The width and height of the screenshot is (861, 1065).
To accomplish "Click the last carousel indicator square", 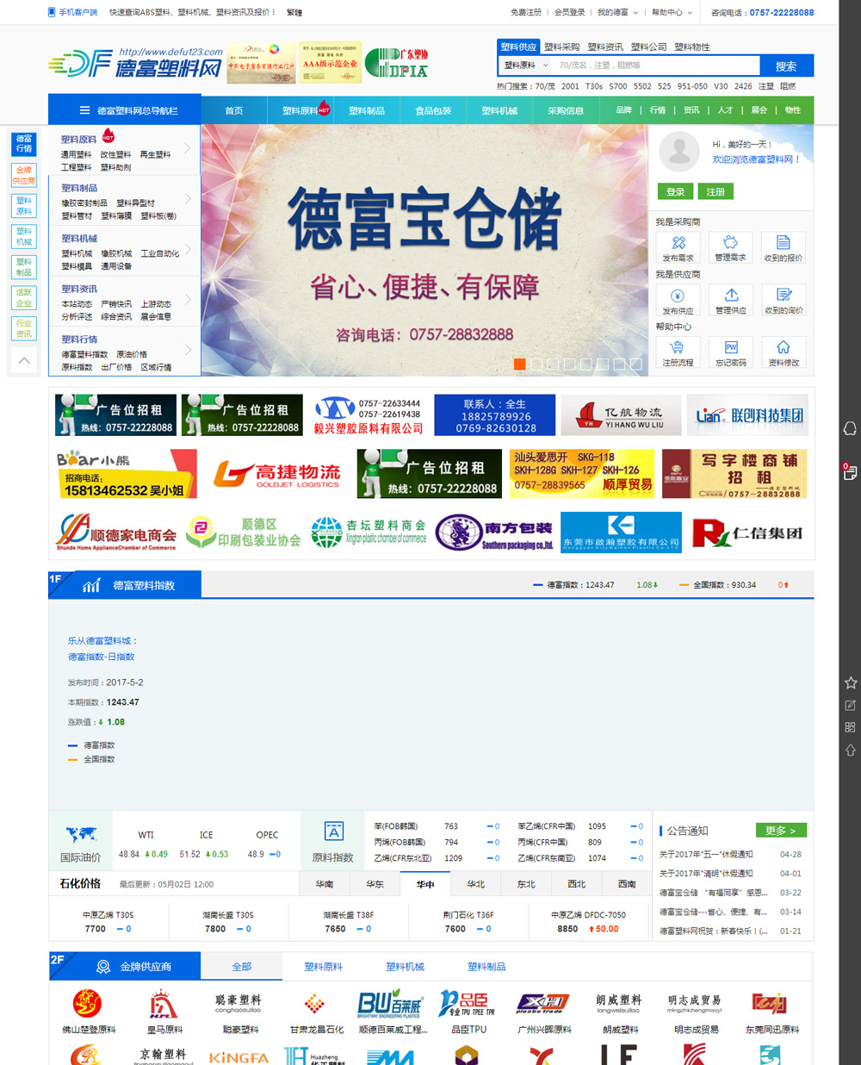I will [636, 364].
